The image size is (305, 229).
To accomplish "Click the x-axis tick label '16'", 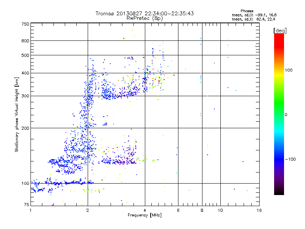I will click(259, 210).
